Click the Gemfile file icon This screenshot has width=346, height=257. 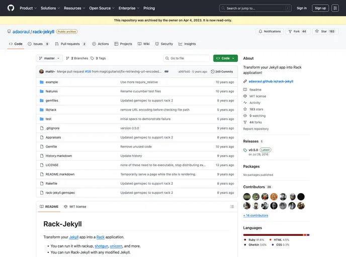coord(41,147)
